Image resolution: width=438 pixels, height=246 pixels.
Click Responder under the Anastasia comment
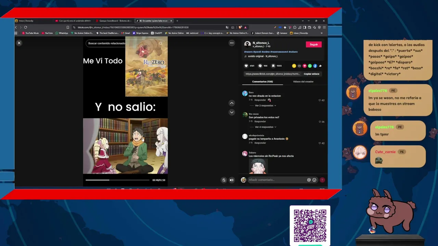(x=260, y=143)
